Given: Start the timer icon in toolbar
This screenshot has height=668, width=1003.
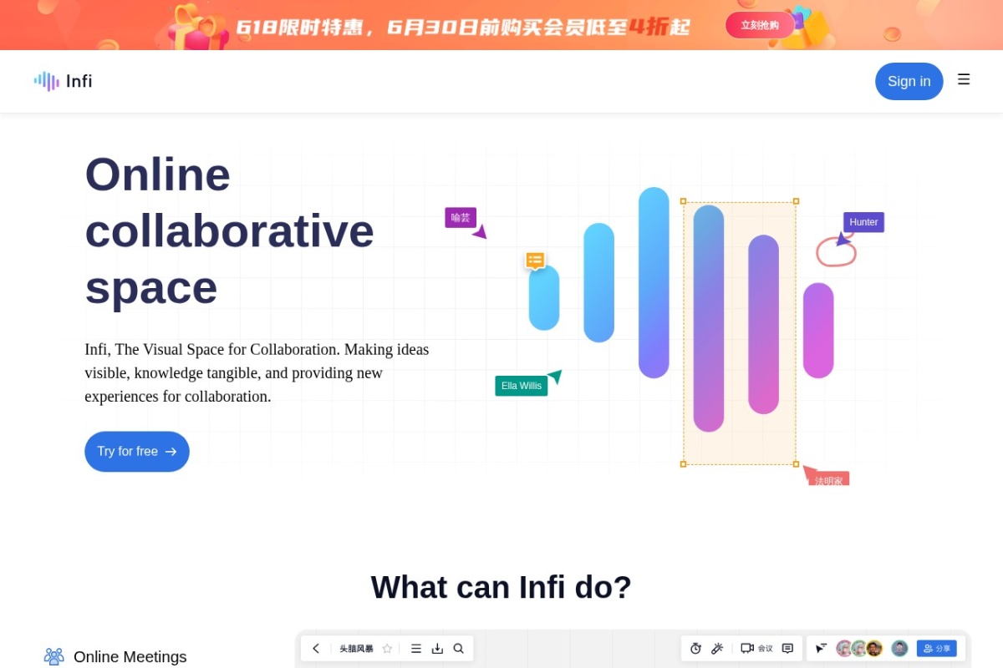Looking at the screenshot, I should tap(695, 649).
